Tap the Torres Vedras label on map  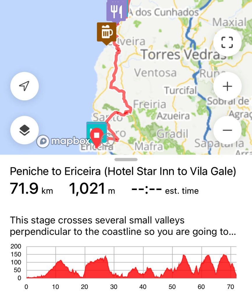[x=183, y=55]
